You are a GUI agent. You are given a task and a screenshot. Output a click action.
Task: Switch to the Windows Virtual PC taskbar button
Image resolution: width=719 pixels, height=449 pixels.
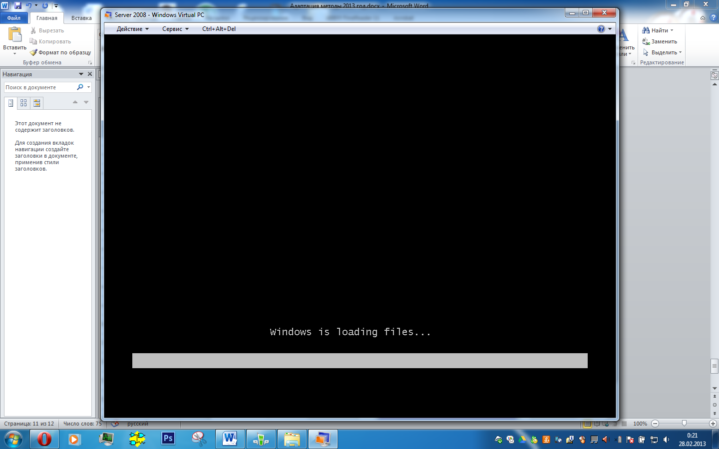pyautogui.click(x=323, y=439)
